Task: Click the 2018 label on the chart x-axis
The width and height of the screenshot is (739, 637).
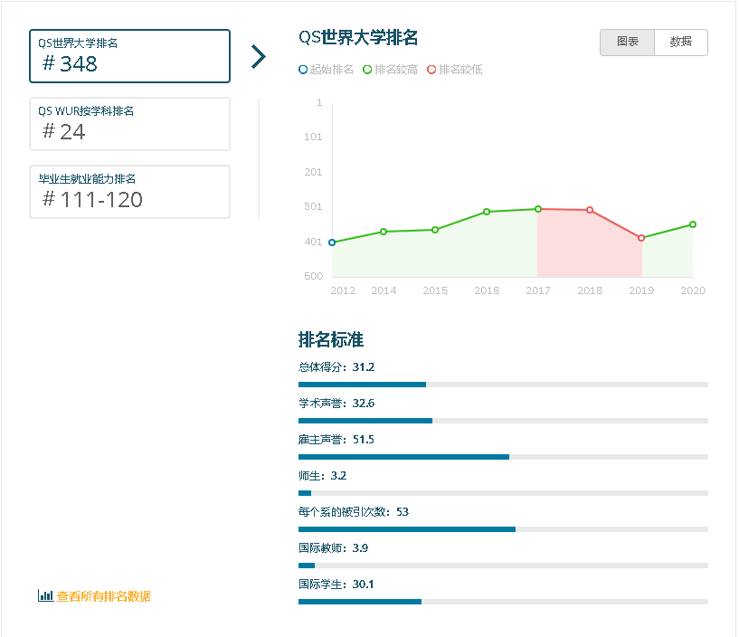Action: tap(590, 290)
